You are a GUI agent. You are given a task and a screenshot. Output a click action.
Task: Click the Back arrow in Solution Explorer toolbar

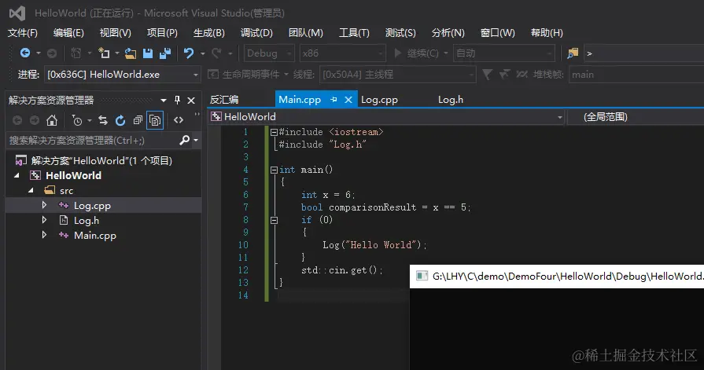[x=17, y=120]
